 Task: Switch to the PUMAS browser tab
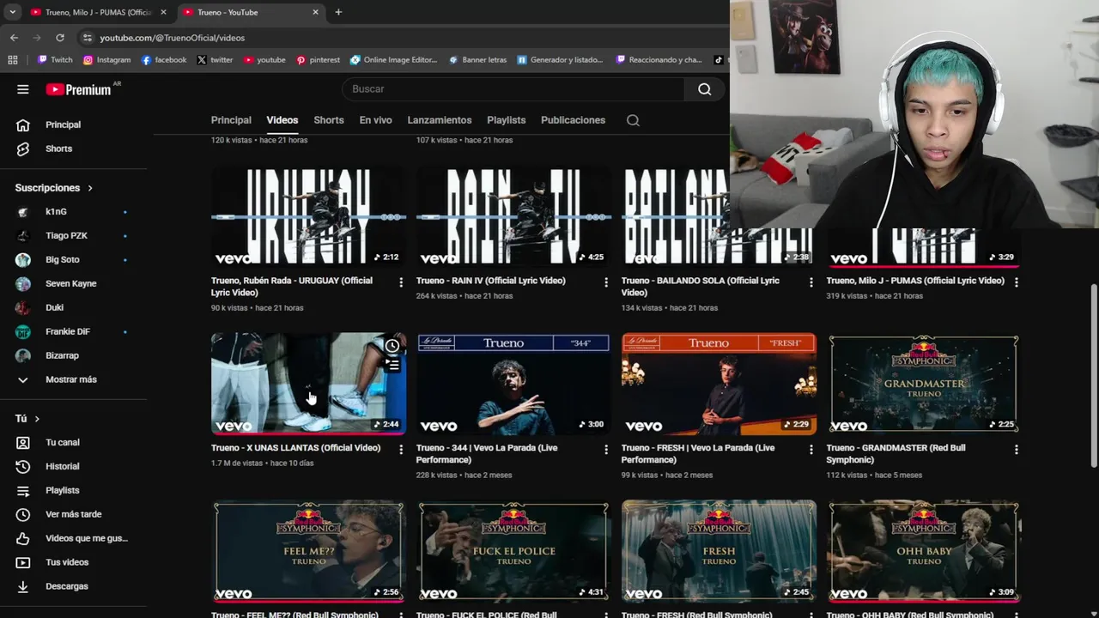tap(97, 12)
